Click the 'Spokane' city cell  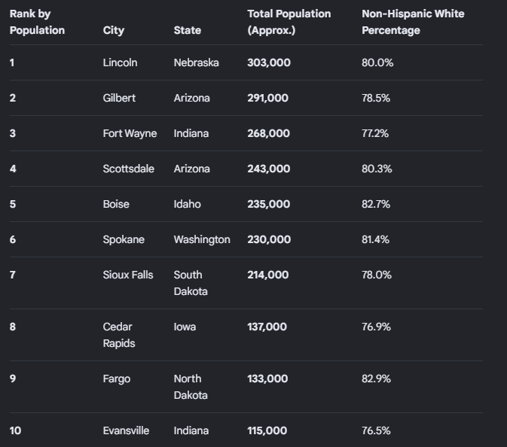tap(124, 239)
